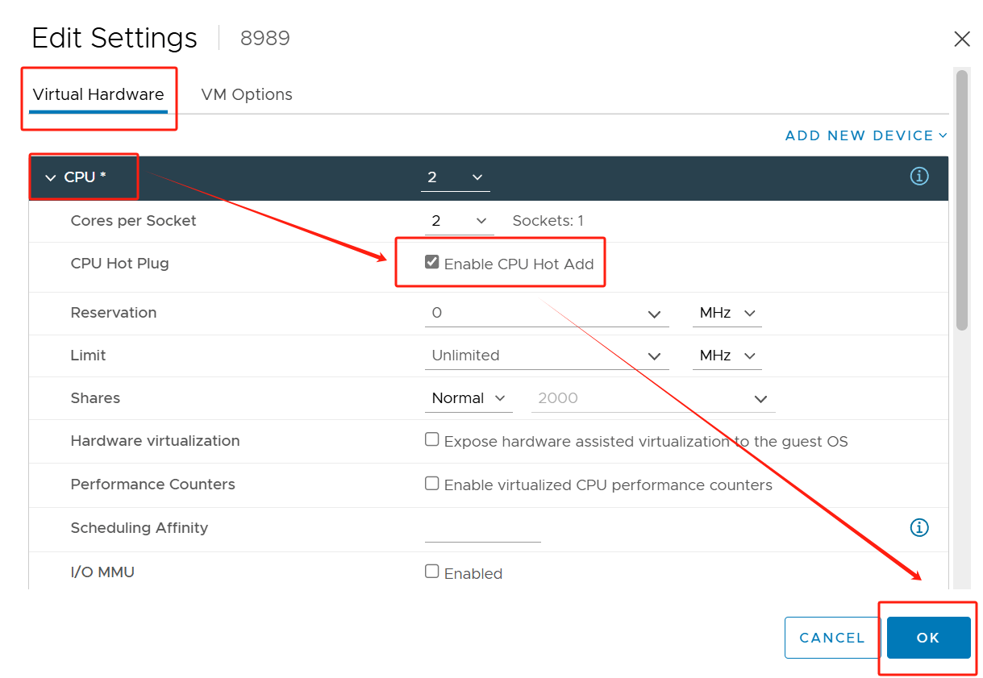
Task: Open the CPU count dropdown
Action: (x=455, y=177)
